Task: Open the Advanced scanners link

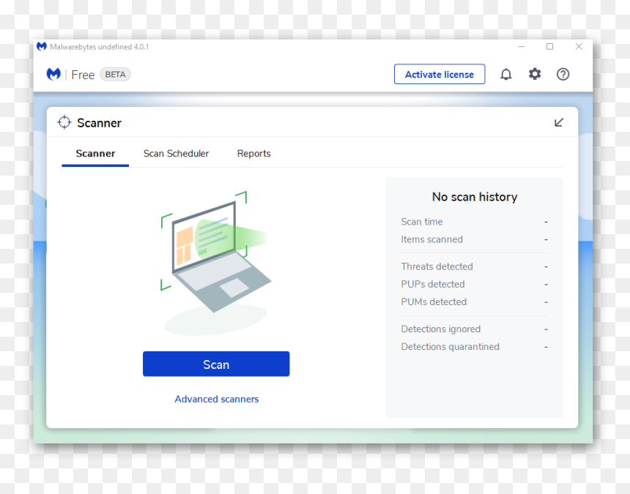Action: point(217,400)
